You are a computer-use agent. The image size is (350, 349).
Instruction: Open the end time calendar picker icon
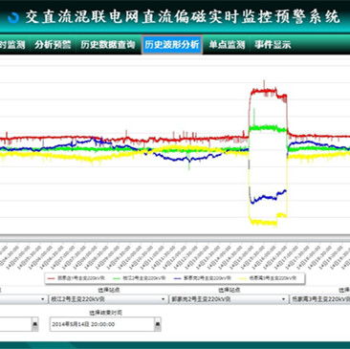(157, 324)
